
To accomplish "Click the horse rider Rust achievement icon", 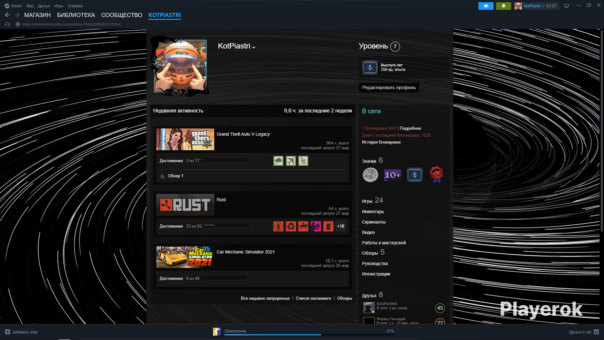I will (303, 226).
